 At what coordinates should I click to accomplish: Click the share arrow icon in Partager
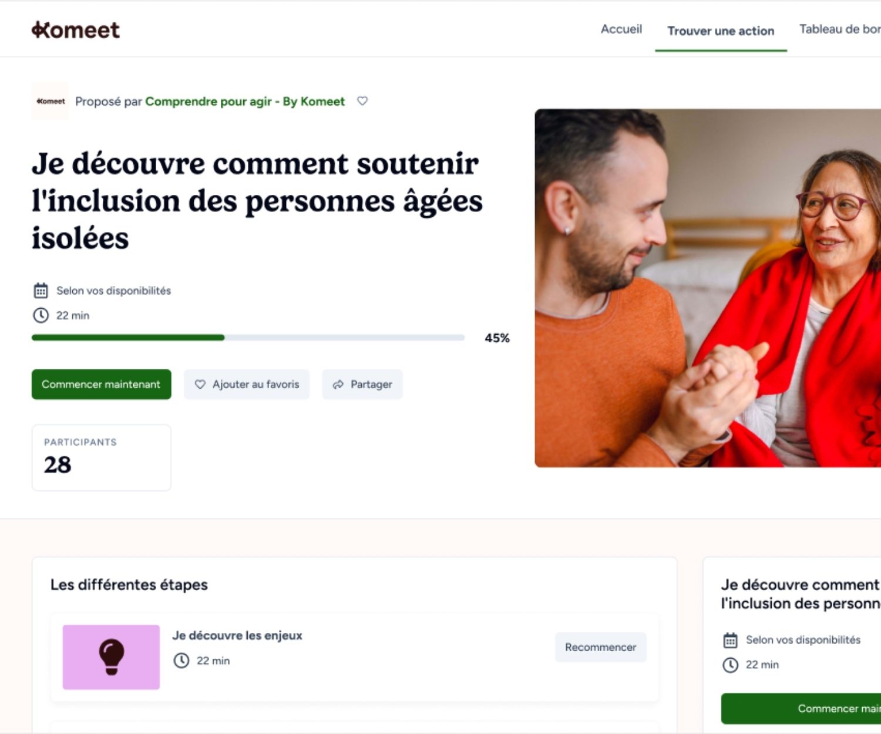[338, 385]
